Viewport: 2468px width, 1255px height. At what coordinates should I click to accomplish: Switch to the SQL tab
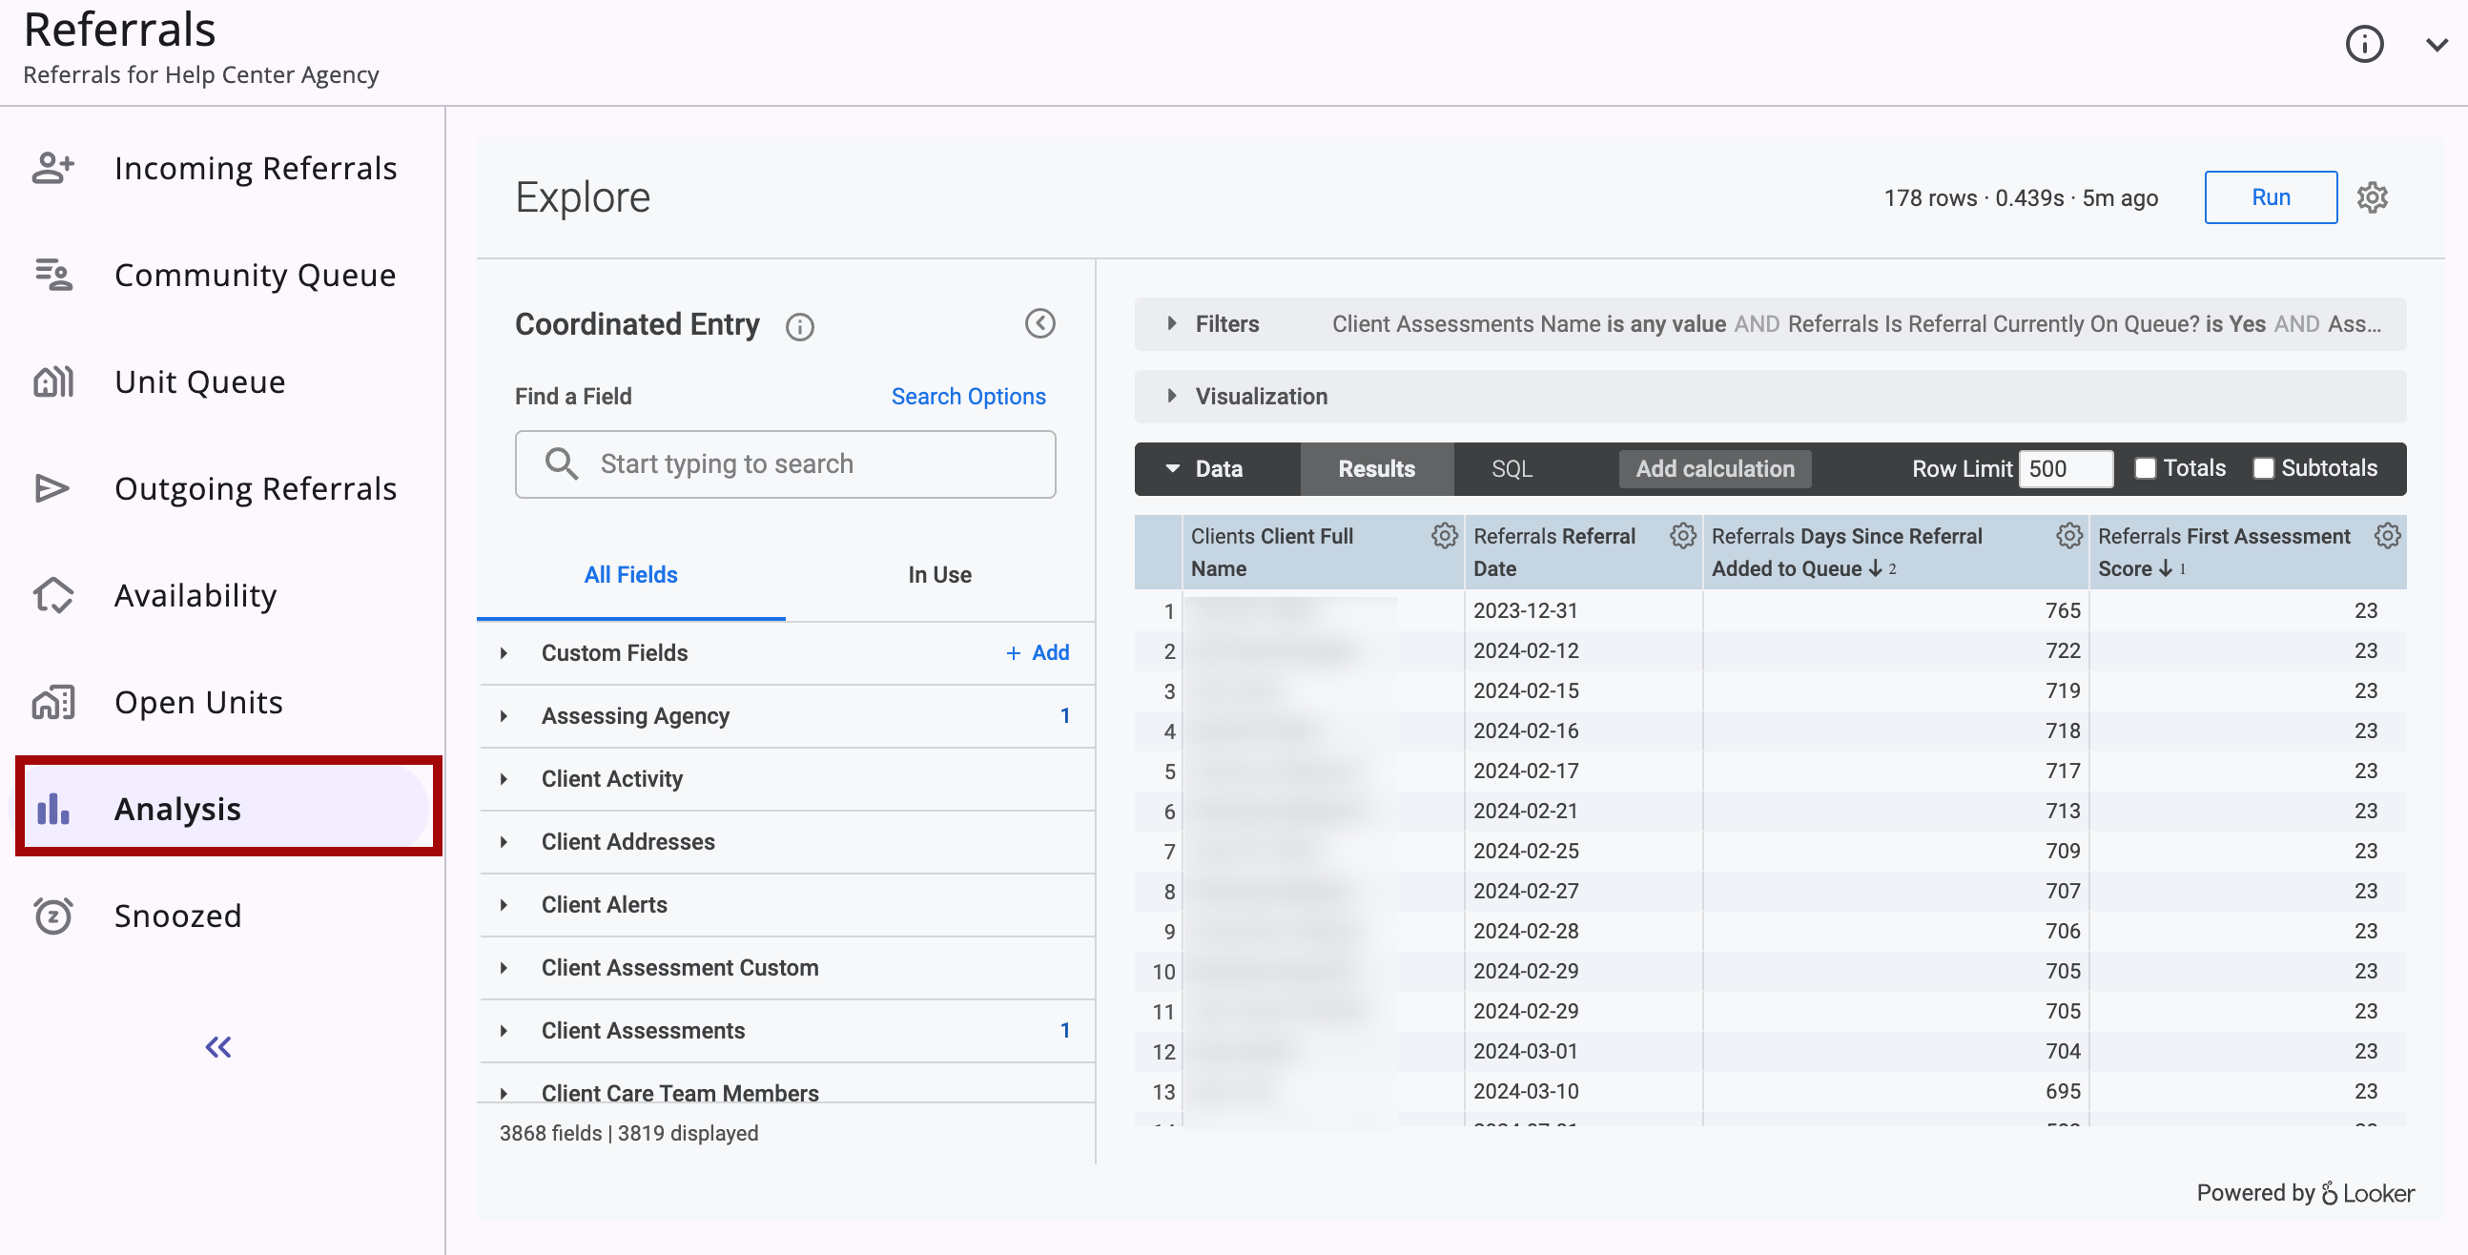[x=1511, y=469]
